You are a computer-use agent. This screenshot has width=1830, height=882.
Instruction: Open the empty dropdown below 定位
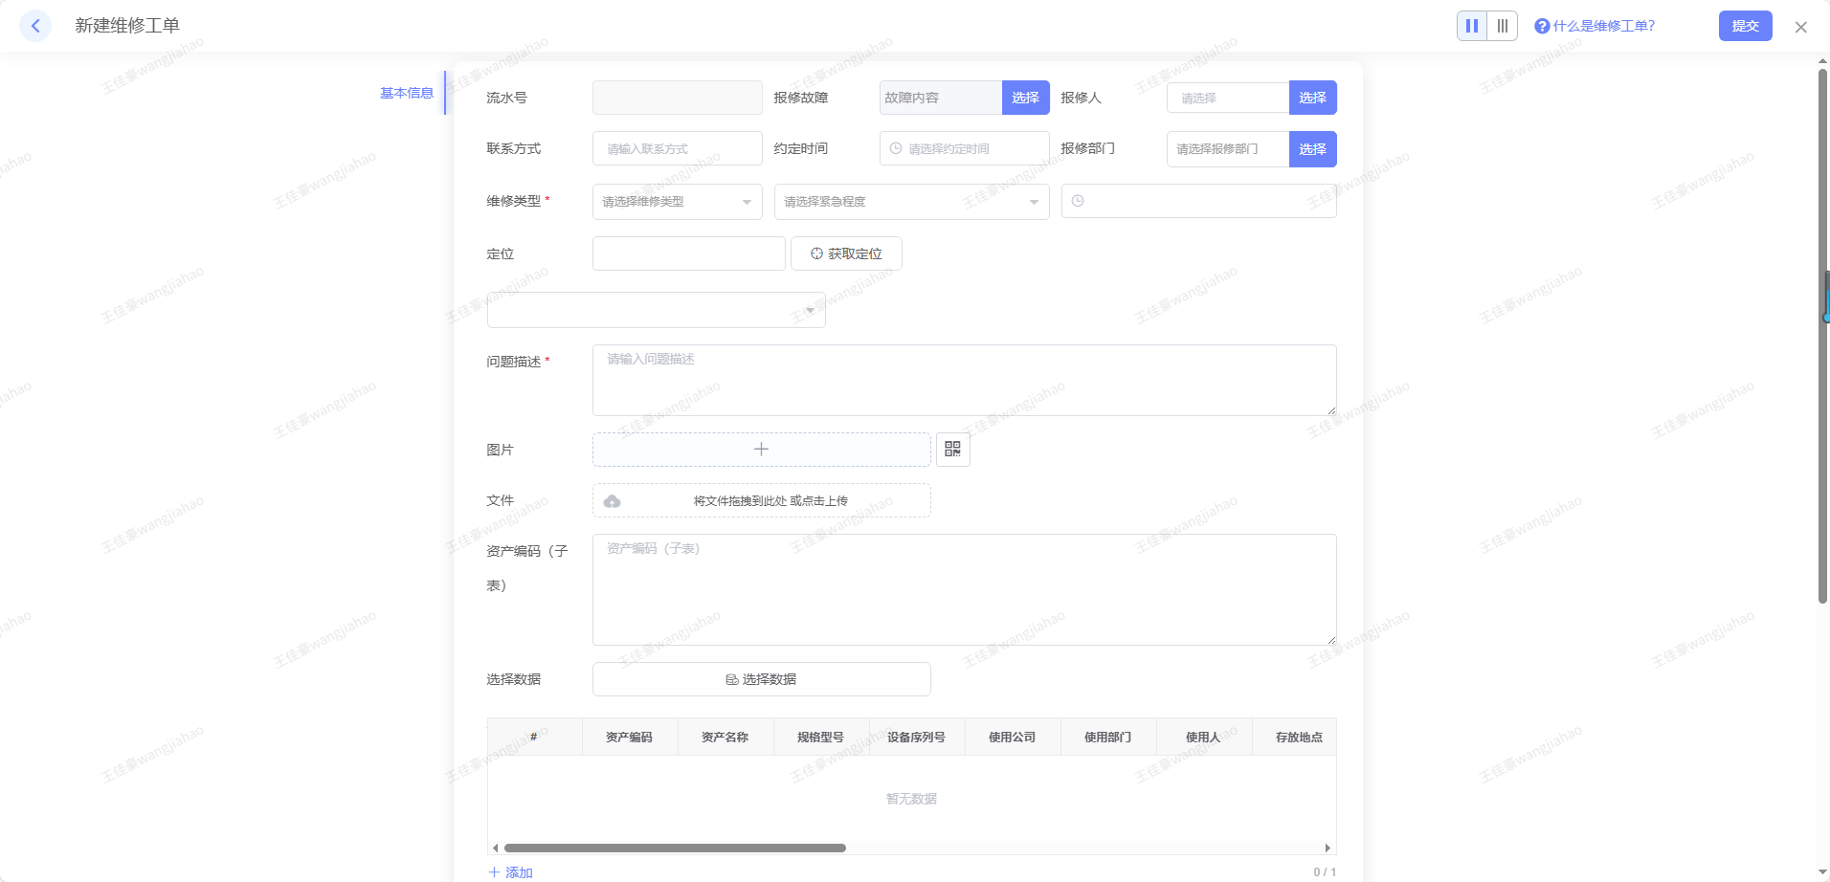(656, 310)
